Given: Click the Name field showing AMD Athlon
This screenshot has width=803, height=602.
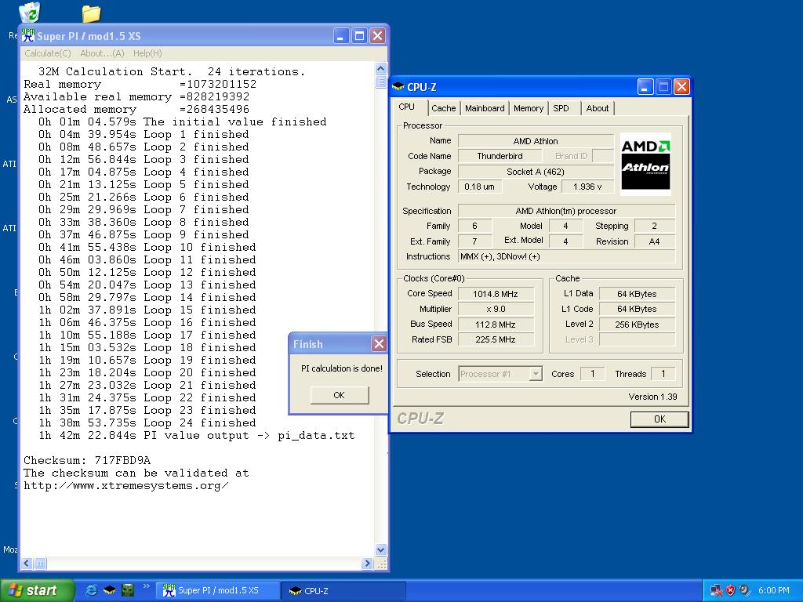Looking at the screenshot, I should coord(536,141).
